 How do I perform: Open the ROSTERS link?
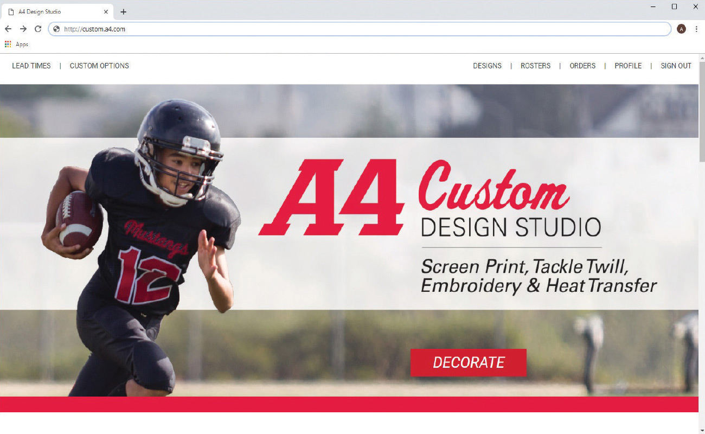pyautogui.click(x=535, y=66)
